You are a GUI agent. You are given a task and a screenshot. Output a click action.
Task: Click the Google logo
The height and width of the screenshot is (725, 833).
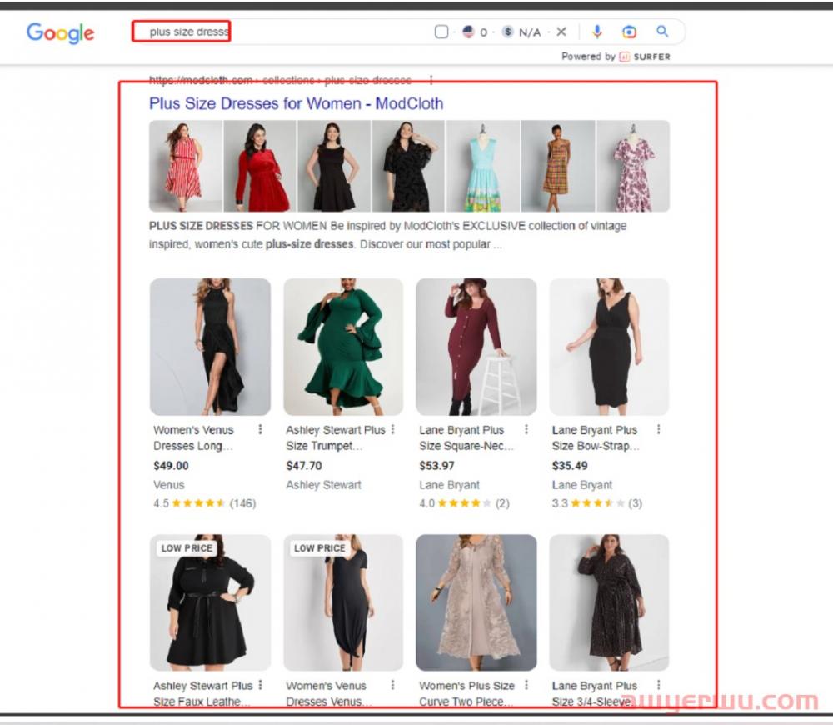coord(61,33)
